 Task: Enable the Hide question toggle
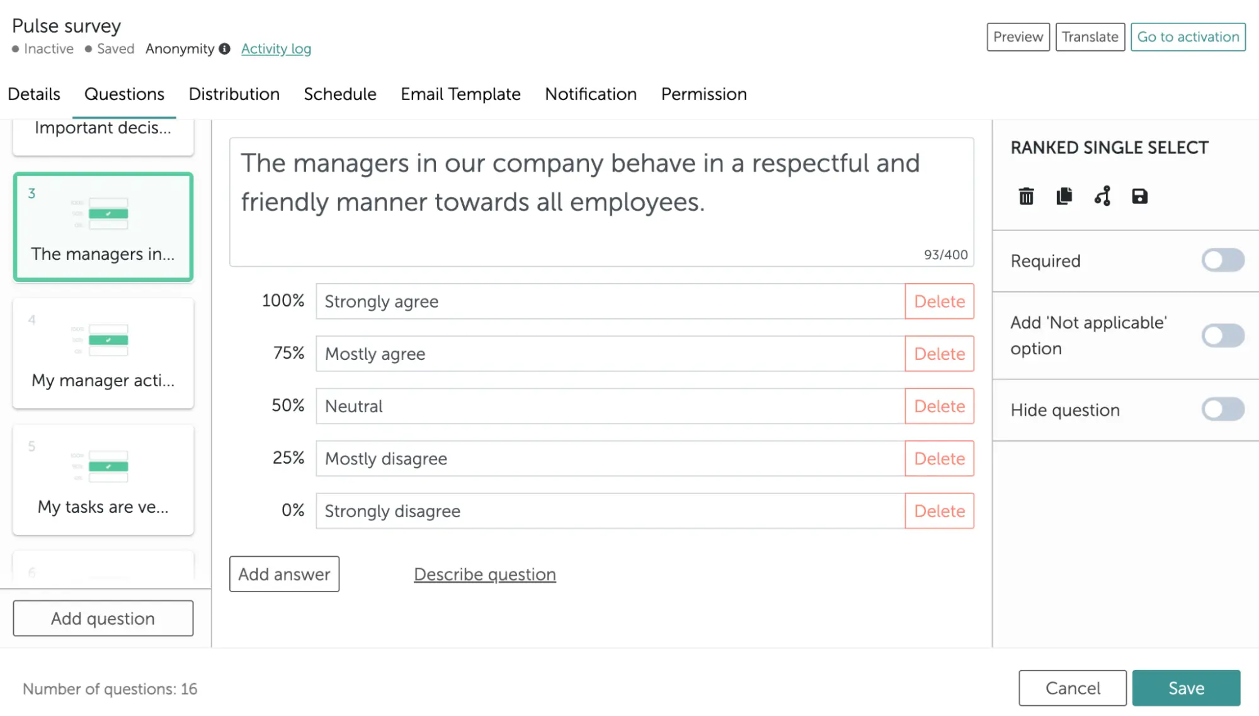pos(1222,410)
